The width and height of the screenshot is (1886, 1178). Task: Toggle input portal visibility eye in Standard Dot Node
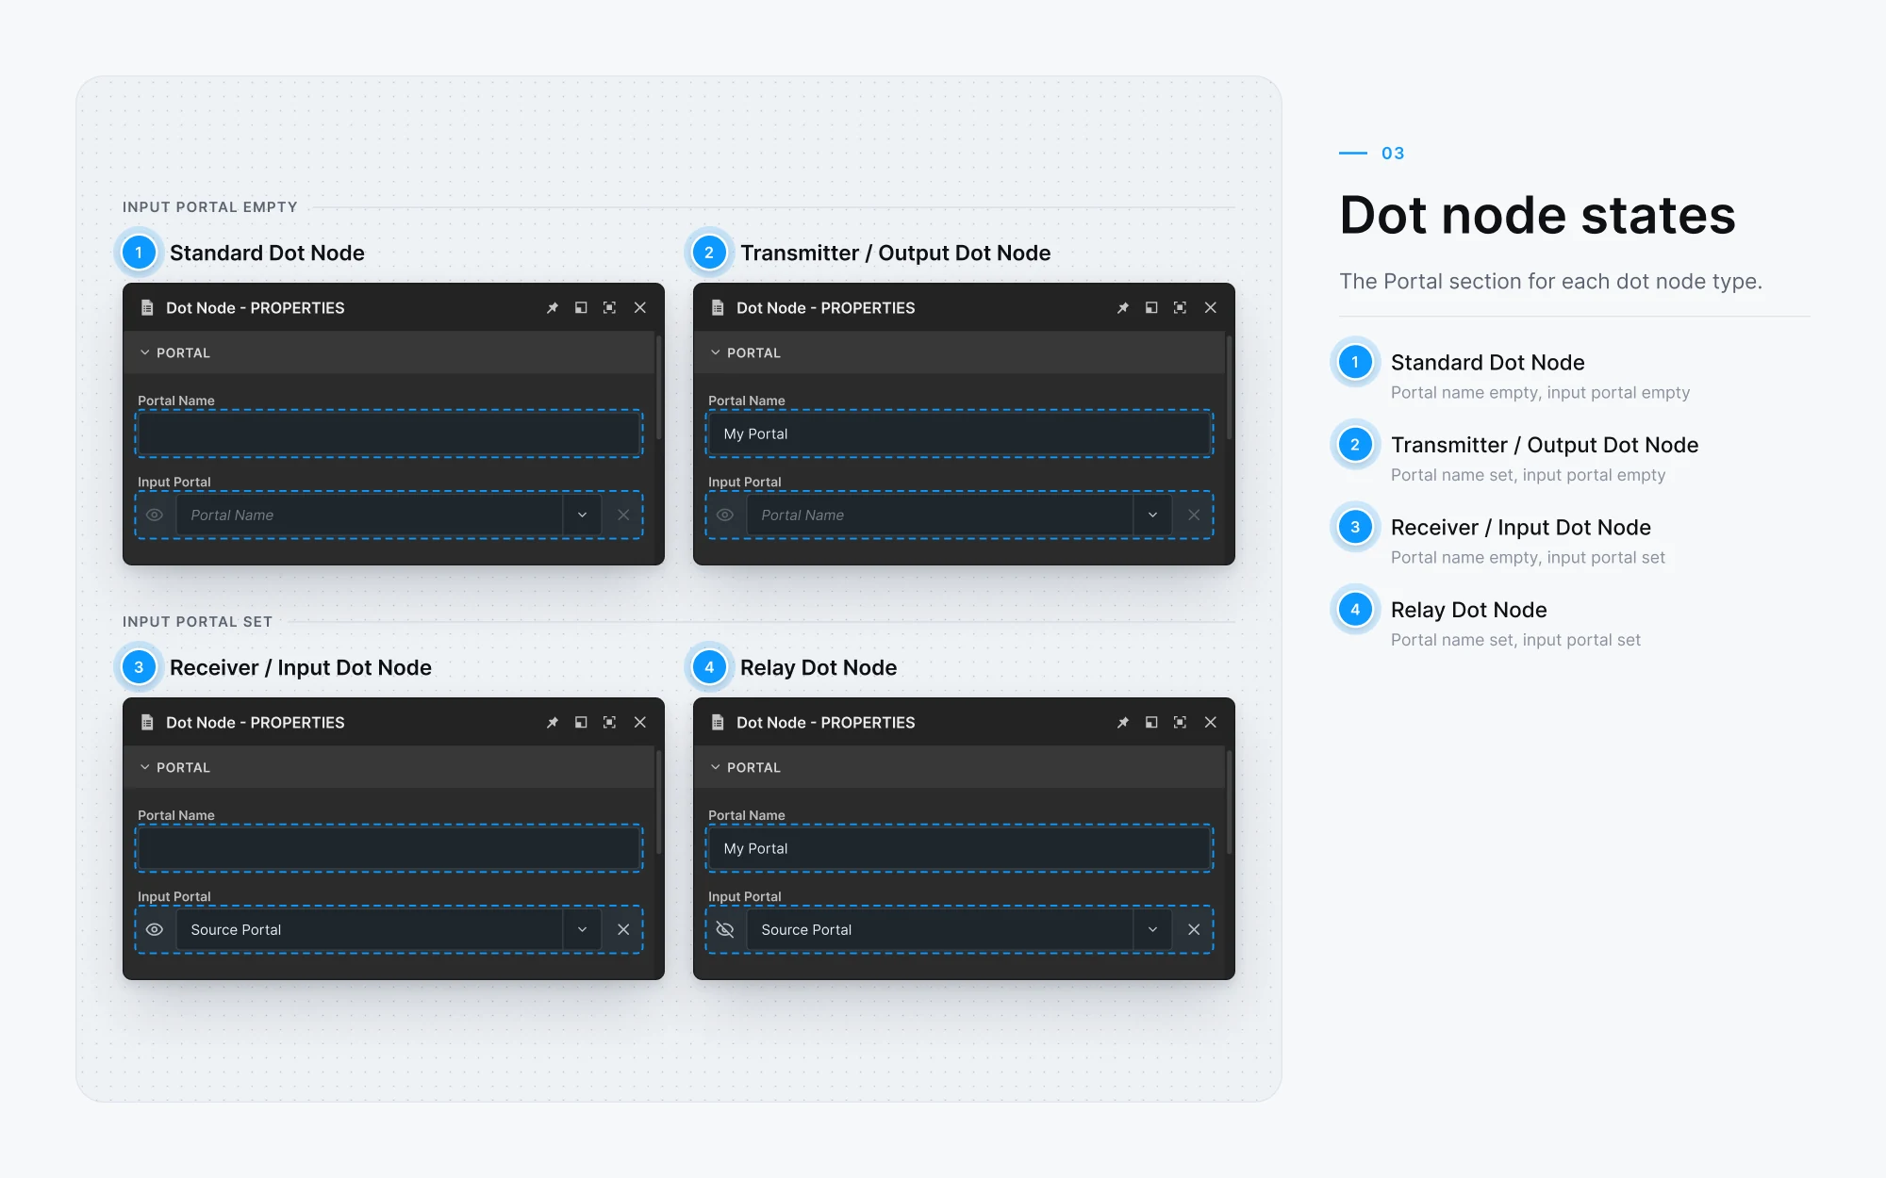(x=155, y=515)
